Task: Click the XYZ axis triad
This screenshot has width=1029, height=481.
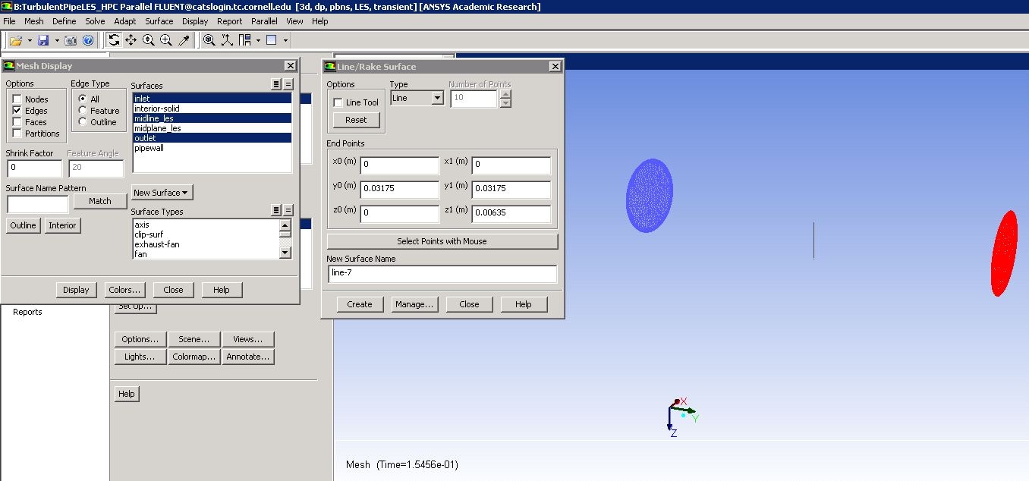Action: [x=681, y=417]
